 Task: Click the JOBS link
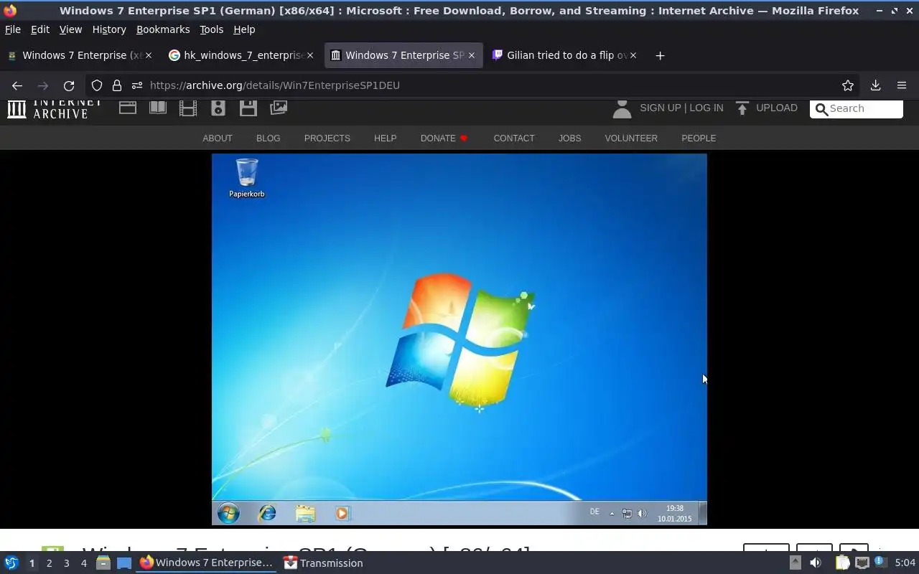point(570,138)
